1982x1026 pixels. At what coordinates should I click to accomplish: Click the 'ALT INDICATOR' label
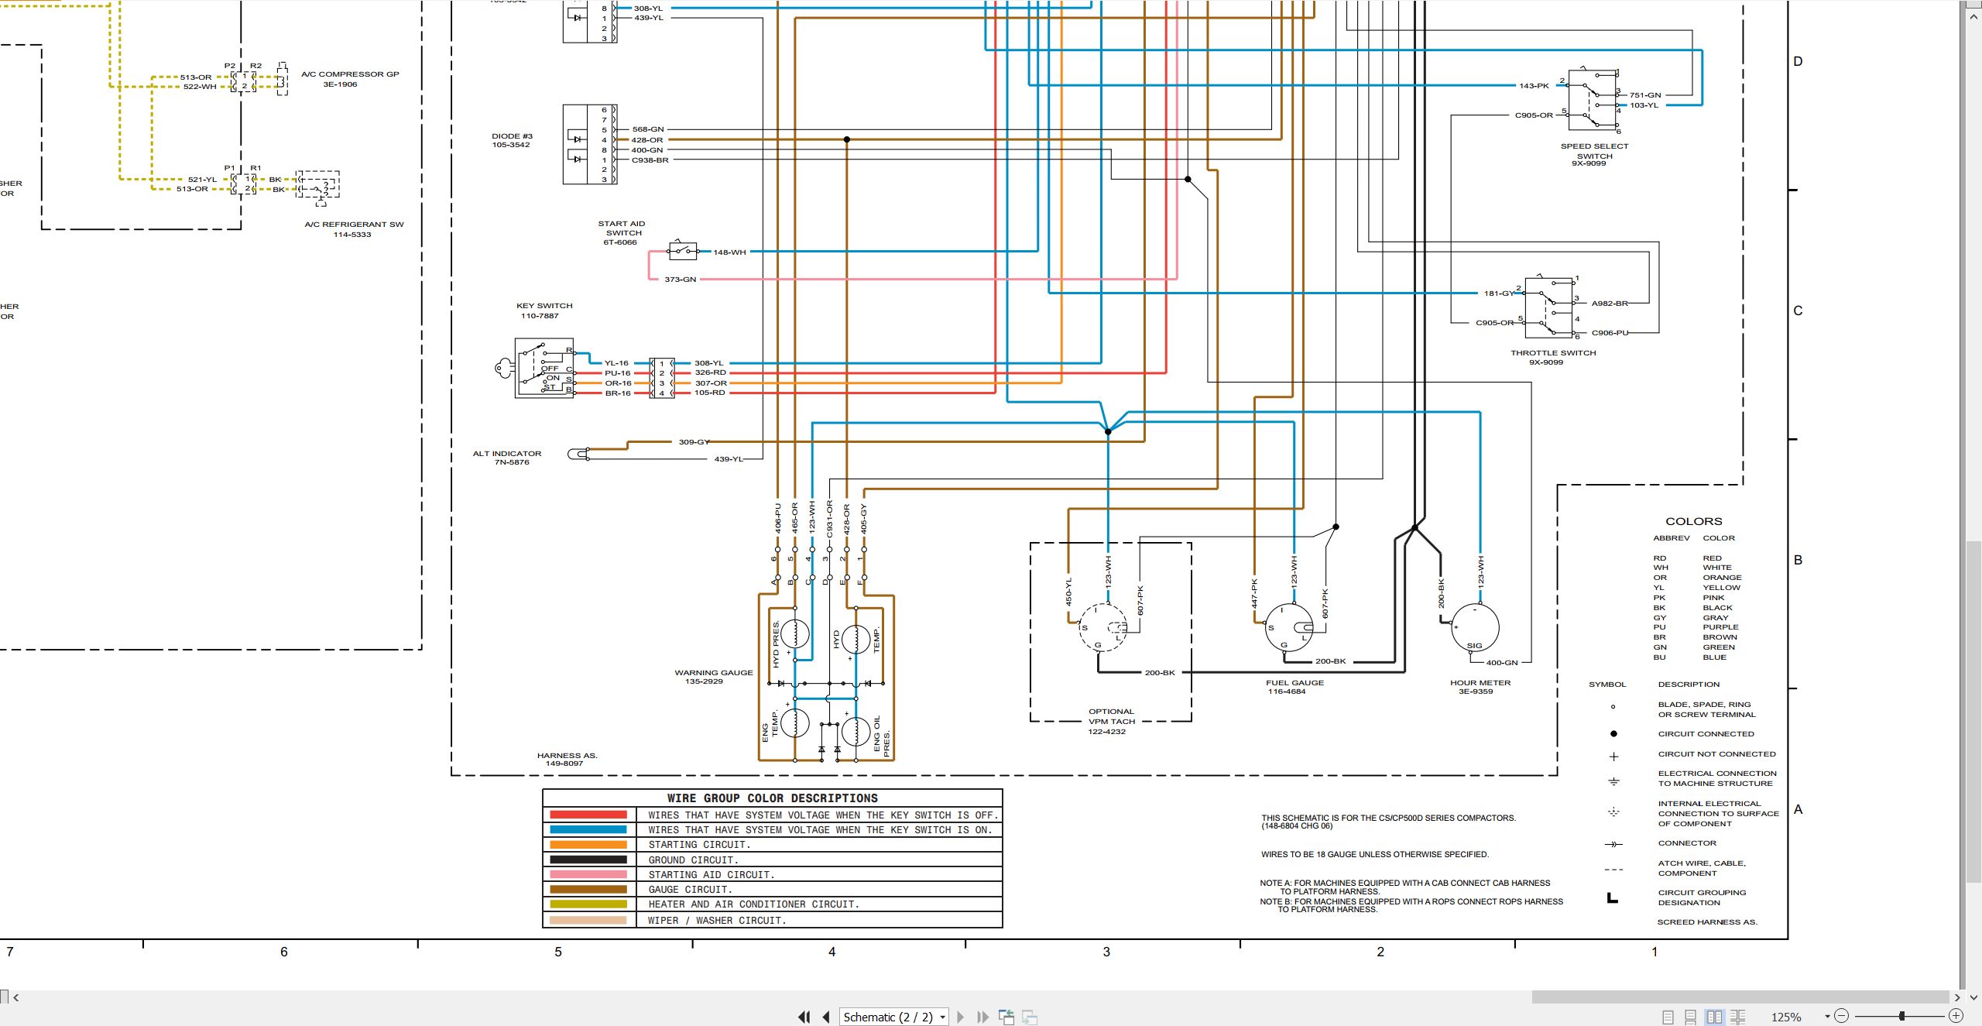click(507, 454)
